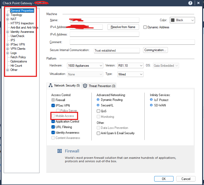Click the Name input field
This screenshot has width=204, height=185.
coord(104,20)
